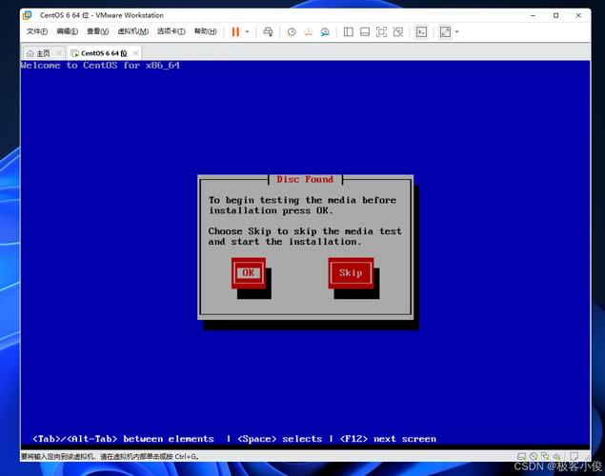
Task: Click the full screen mode icon
Action: pos(381,32)
